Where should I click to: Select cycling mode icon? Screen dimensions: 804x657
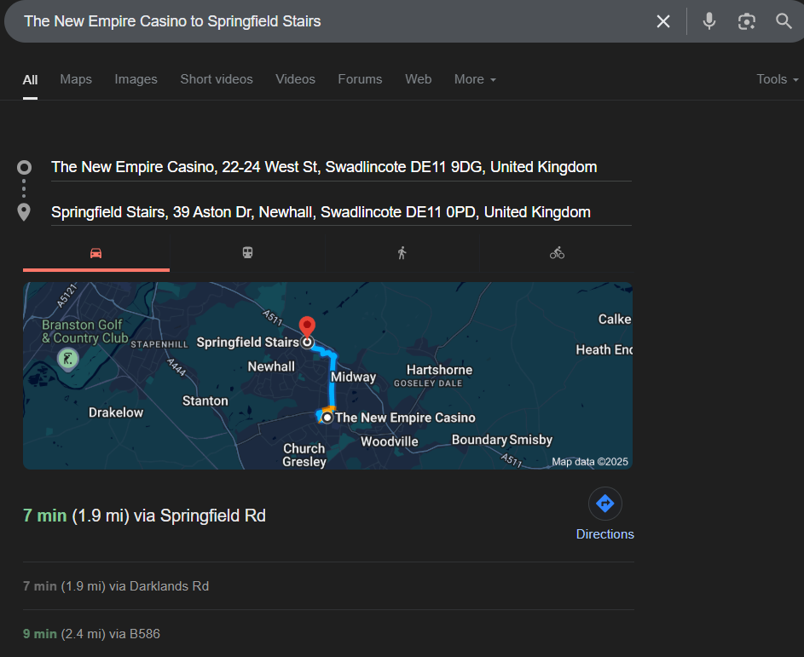click(557, 253)
